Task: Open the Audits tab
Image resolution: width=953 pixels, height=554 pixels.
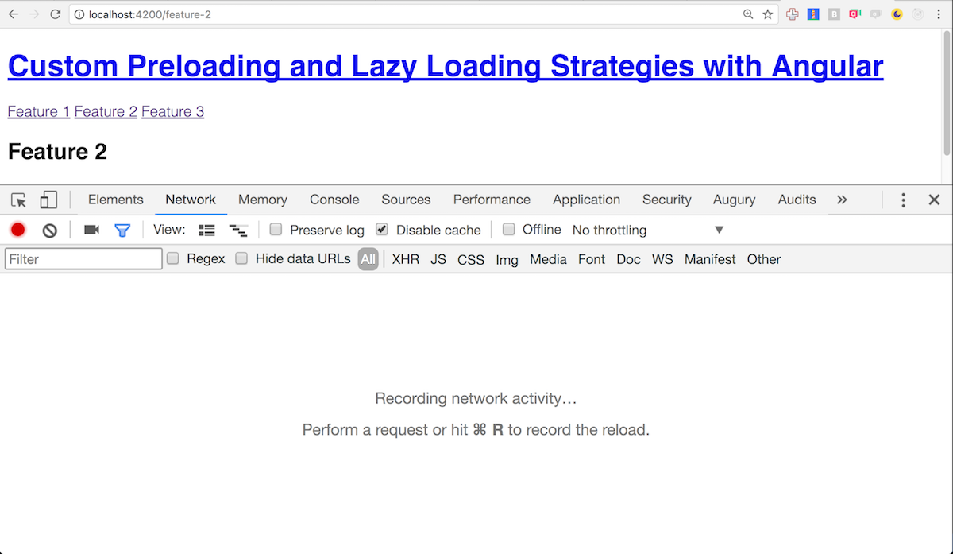Action: pos(797,200)
